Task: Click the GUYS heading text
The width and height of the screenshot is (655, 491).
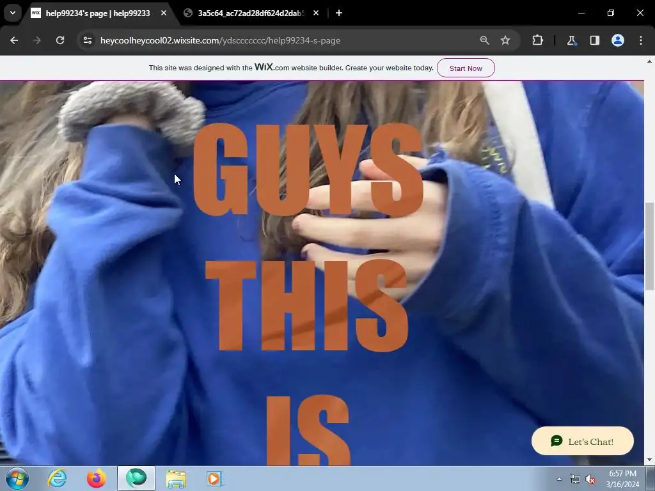Action: point(308,169)
